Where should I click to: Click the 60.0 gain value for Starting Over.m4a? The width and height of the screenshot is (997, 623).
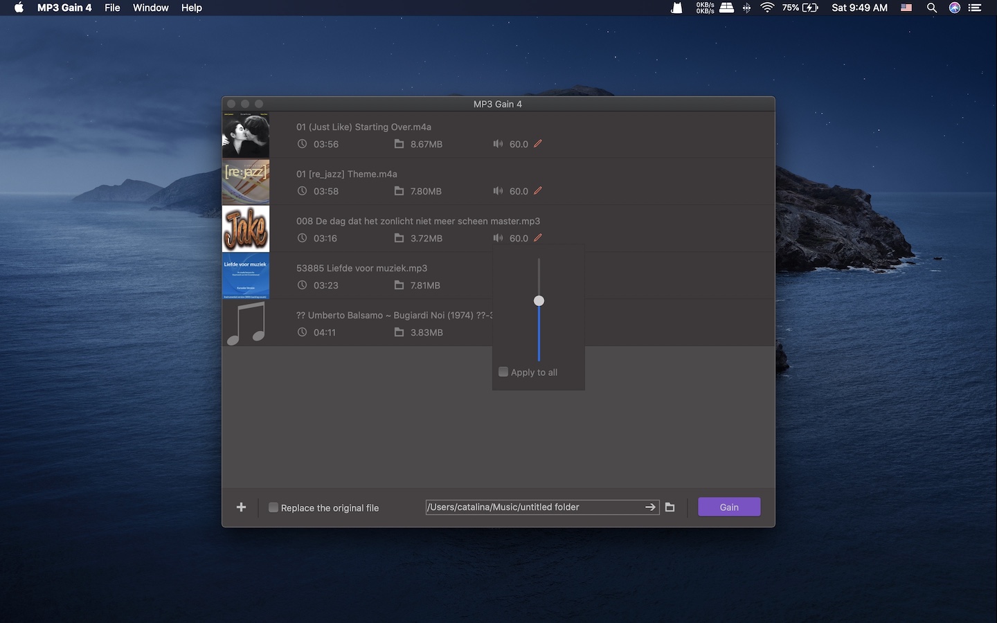(x=519, y=144)
